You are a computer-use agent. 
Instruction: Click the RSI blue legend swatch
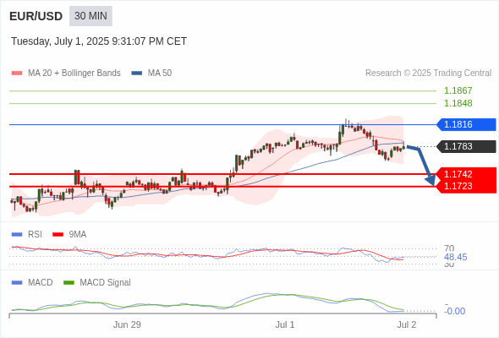pos(17,235)
